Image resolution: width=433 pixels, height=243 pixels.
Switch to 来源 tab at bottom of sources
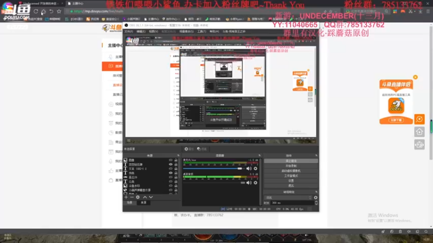[143, 202]
